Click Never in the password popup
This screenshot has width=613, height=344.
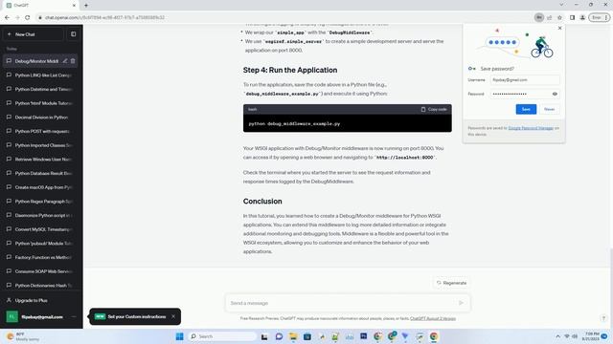[x=549, y=109]
